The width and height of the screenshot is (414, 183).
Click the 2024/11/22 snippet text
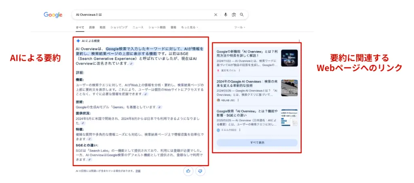click(x=247, y=63)
